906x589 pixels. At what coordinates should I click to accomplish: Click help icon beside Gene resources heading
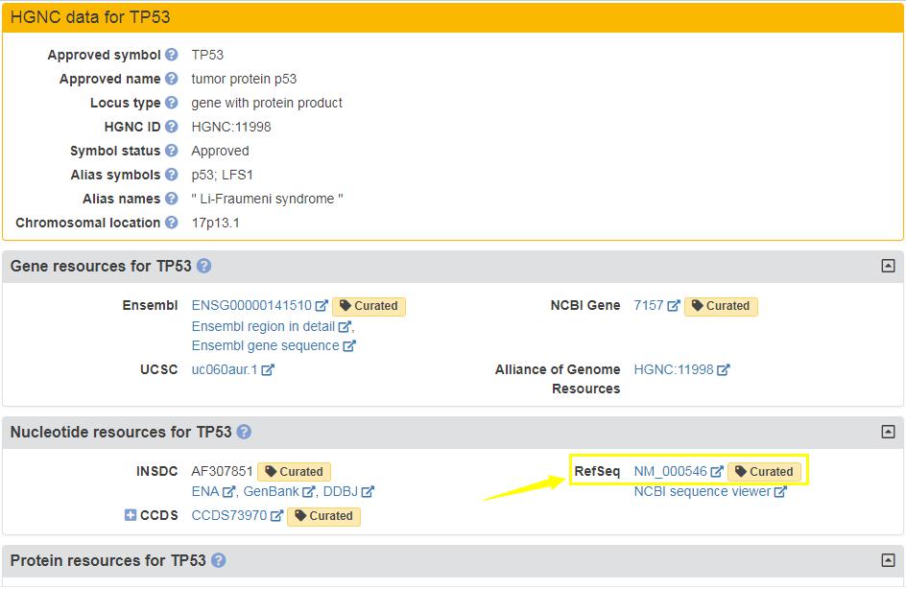click(x=203, y=266)
